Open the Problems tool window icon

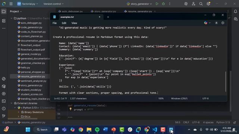[4, 109]
